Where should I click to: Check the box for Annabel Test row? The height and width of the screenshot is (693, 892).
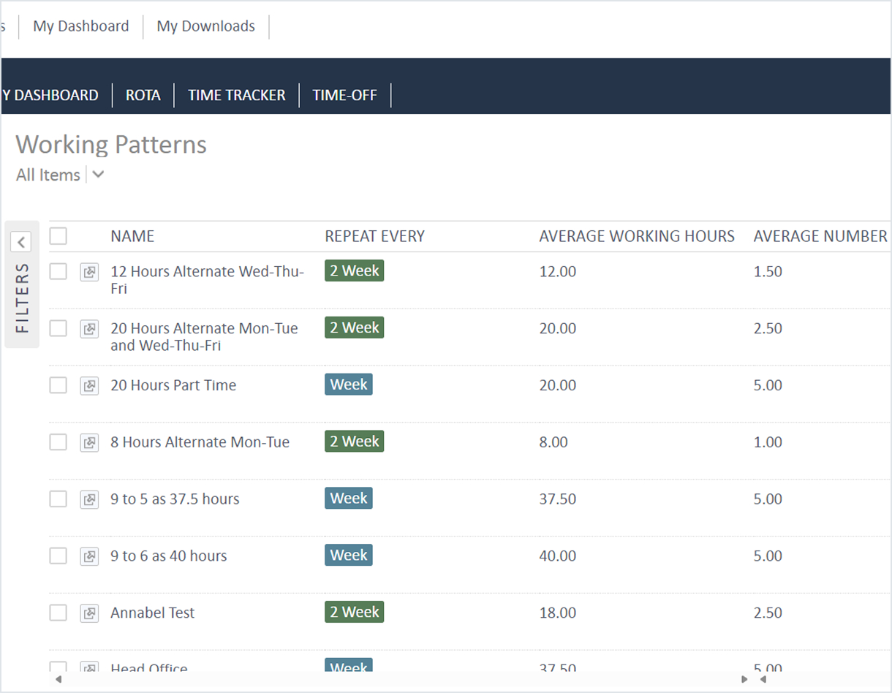(58, 613)
